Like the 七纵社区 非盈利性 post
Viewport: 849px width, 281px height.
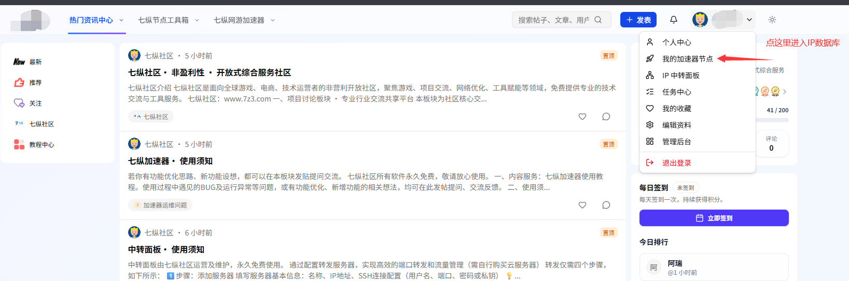(582, 116)
